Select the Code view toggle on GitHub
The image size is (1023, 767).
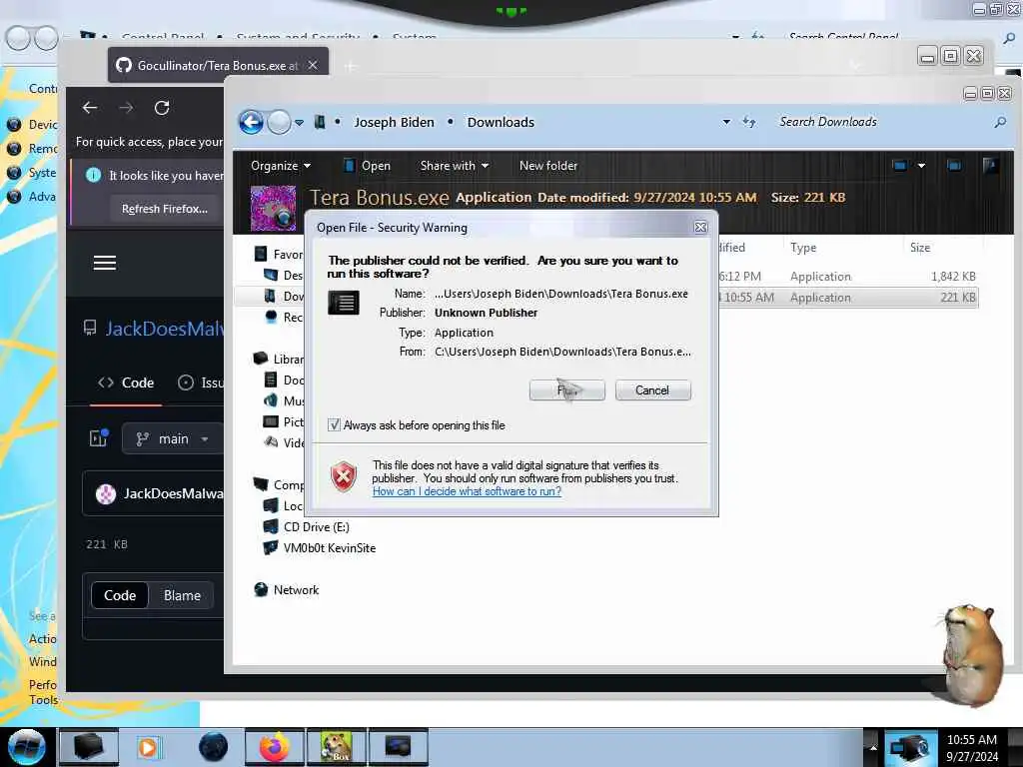[x=120, y=595]
